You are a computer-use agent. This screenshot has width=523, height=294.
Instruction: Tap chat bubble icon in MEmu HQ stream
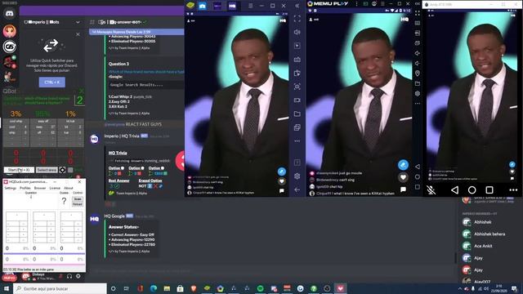pyautogui.click(x=403, y=189)
